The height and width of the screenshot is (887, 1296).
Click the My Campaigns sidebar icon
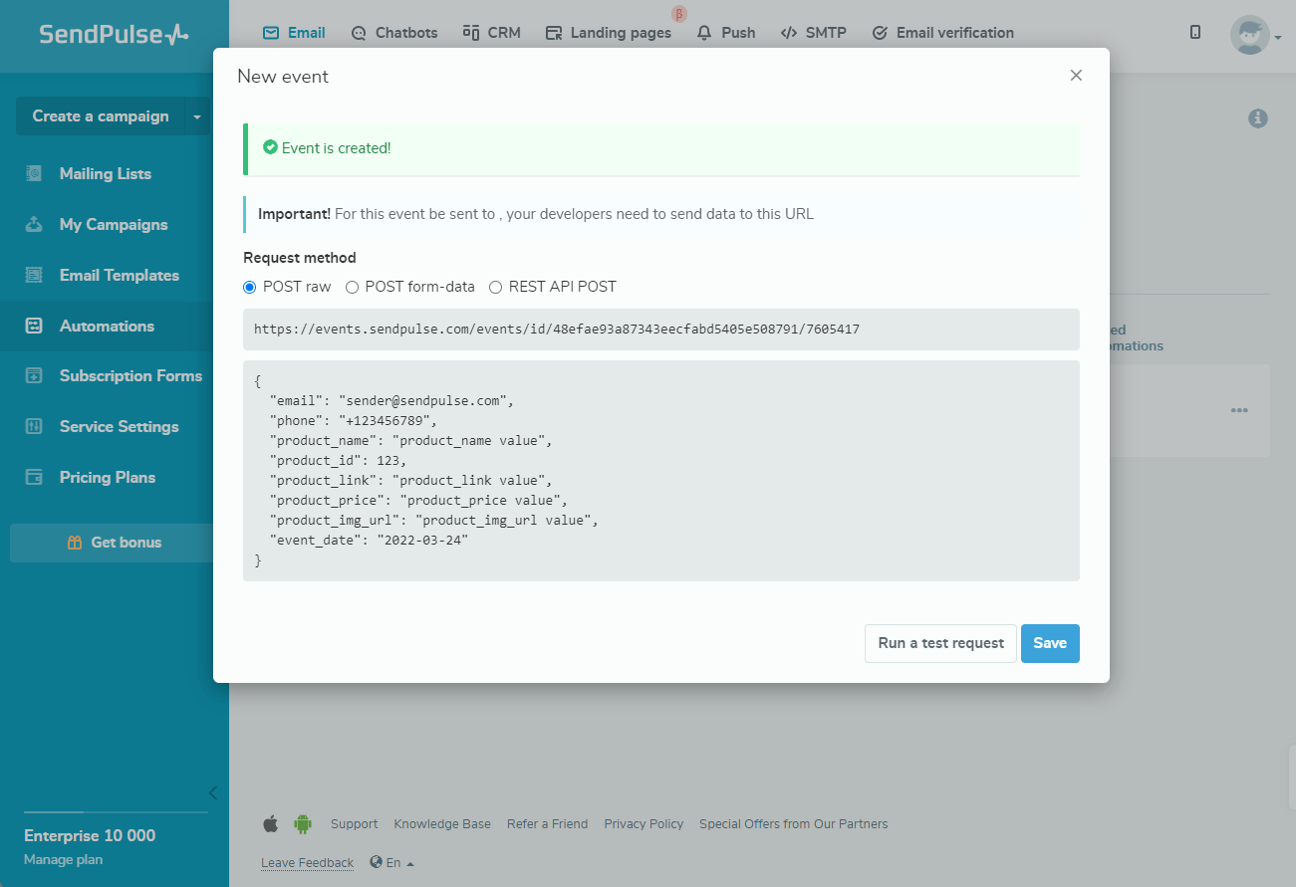(x=34, y=225)
